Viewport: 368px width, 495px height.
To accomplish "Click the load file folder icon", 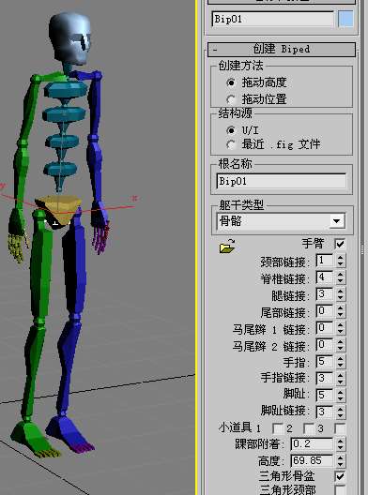I will 227,246.
